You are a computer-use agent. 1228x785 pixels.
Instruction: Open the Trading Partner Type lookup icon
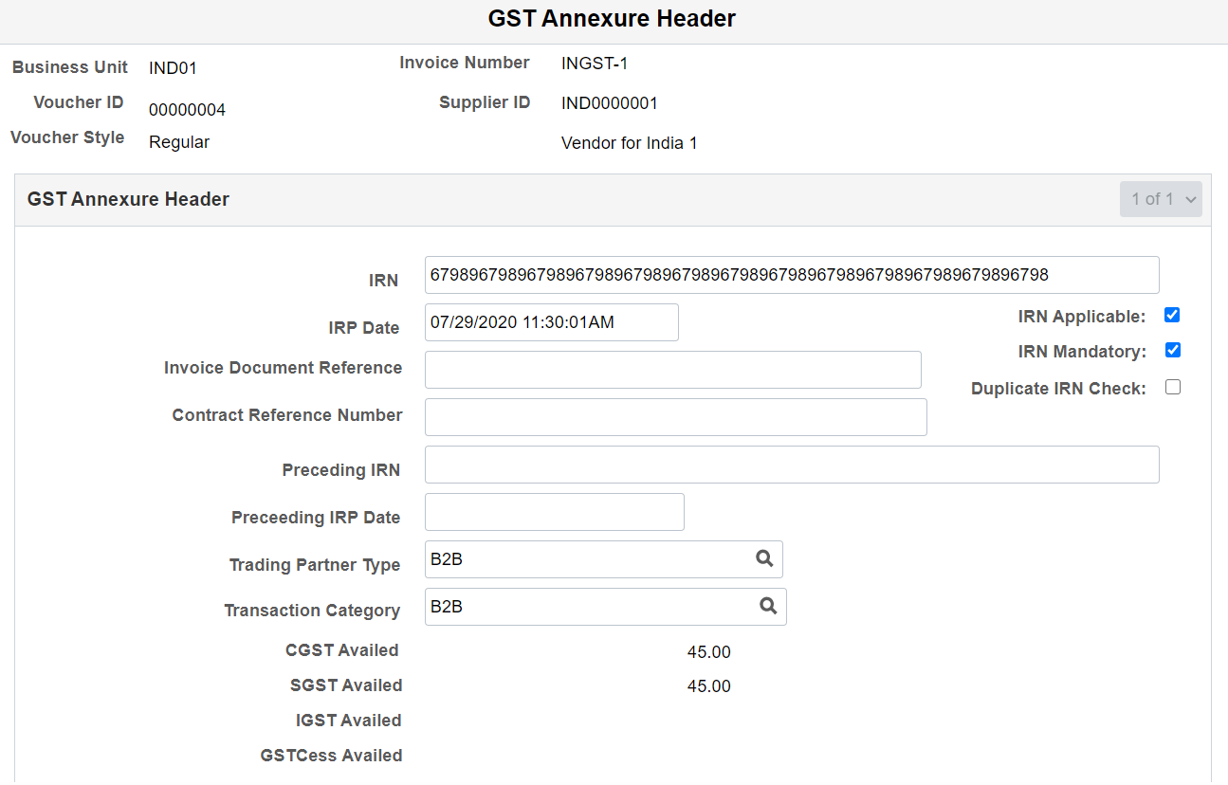[x=764, y=559]
